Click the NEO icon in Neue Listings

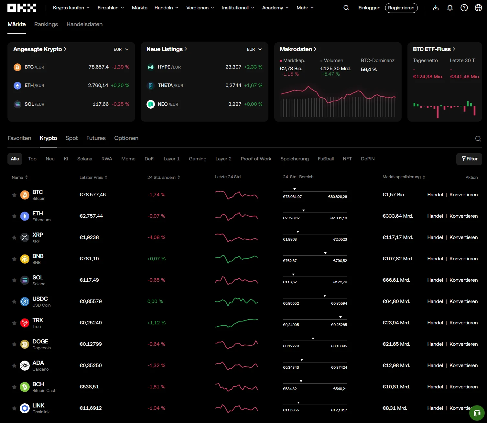click(x=151, y=104)
